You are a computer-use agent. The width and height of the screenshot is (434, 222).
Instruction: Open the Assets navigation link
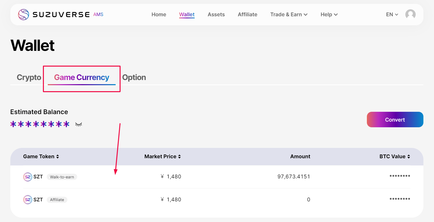point(216,15)
